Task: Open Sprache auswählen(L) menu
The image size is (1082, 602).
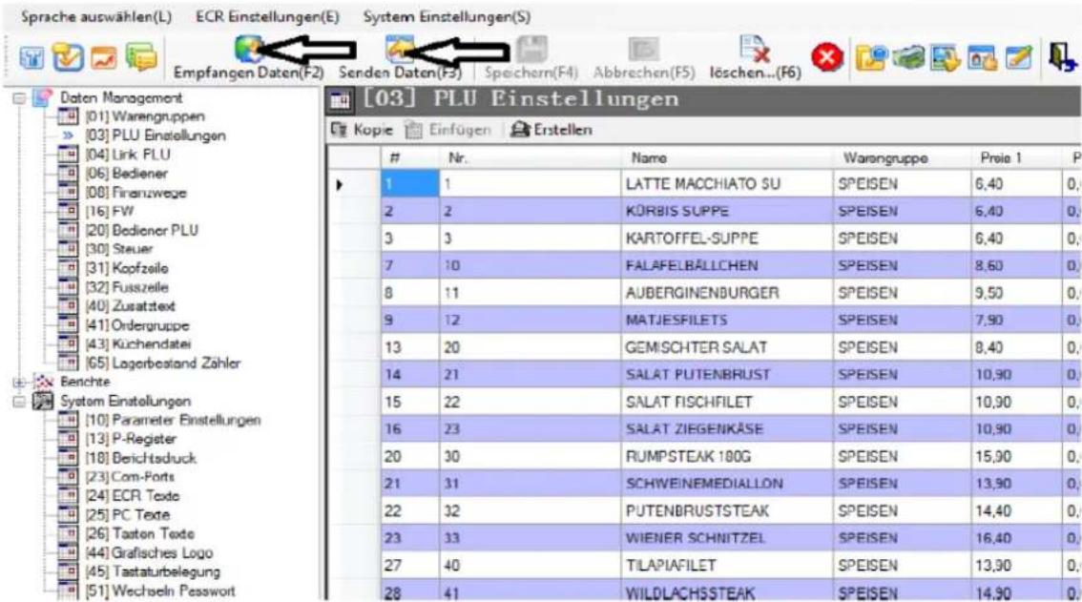Action: click(96, 16)
